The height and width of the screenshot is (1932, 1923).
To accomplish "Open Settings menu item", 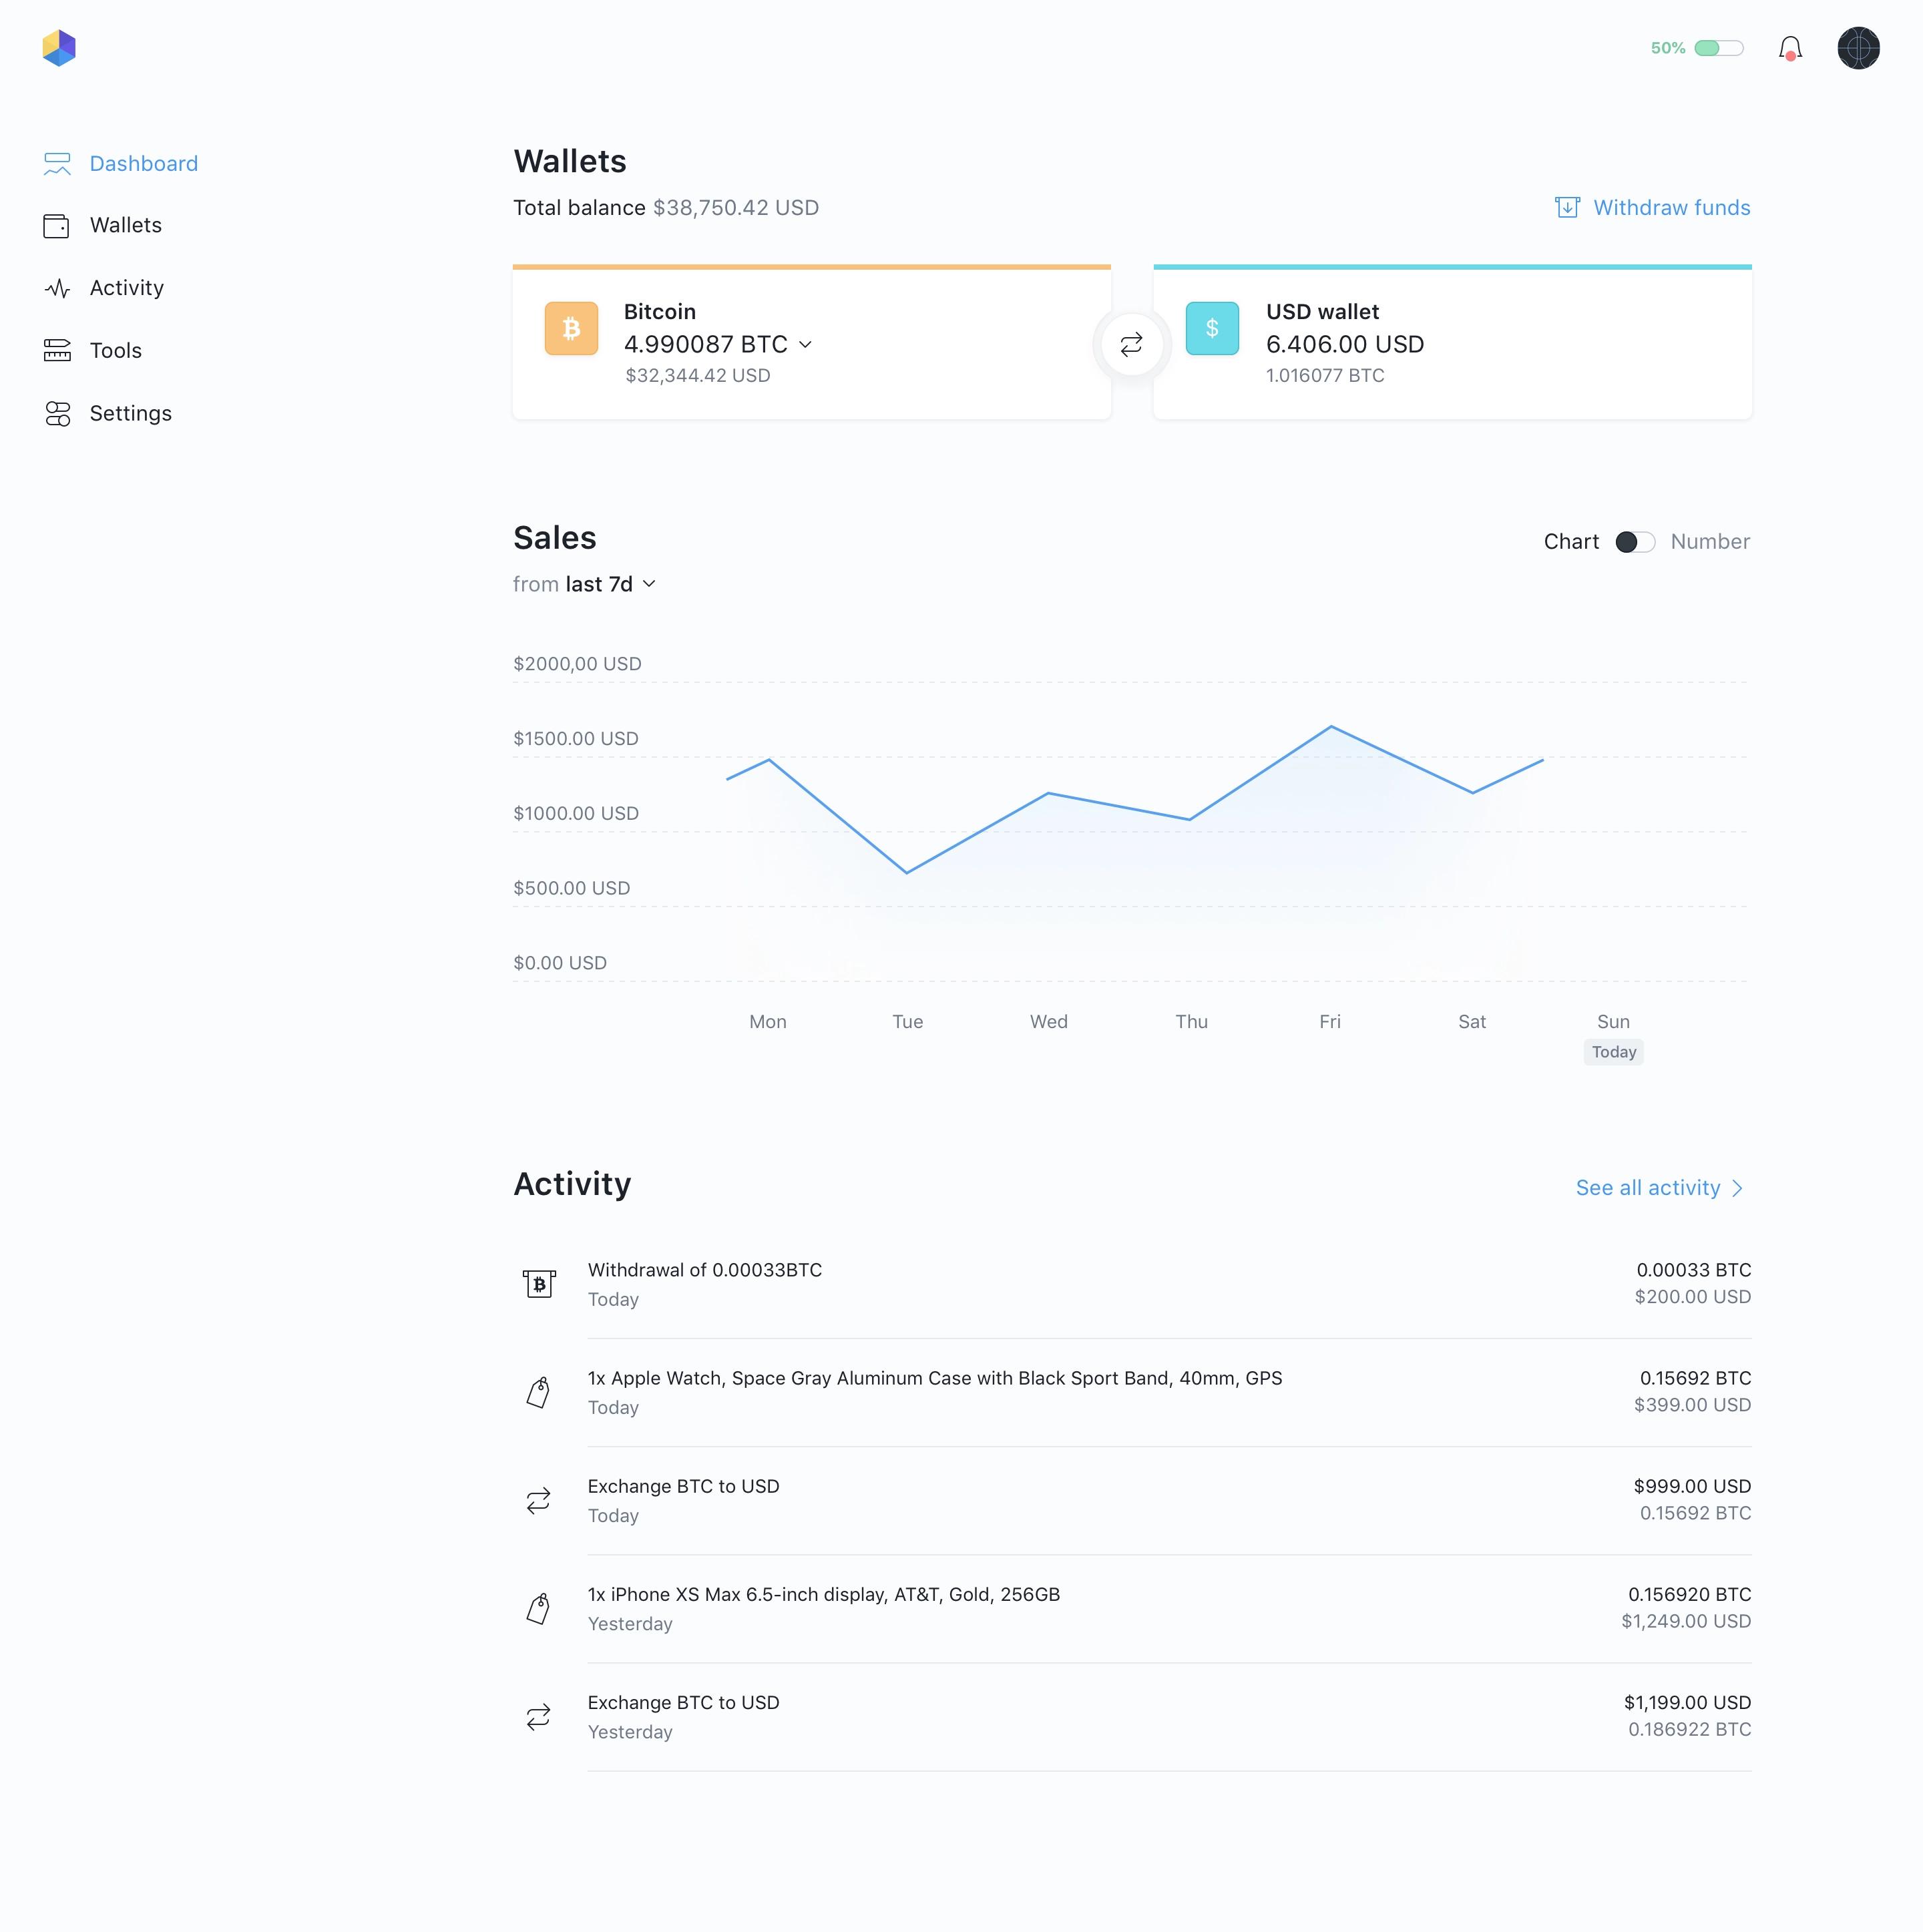I will pyautogui.click(x=131, y=413).
